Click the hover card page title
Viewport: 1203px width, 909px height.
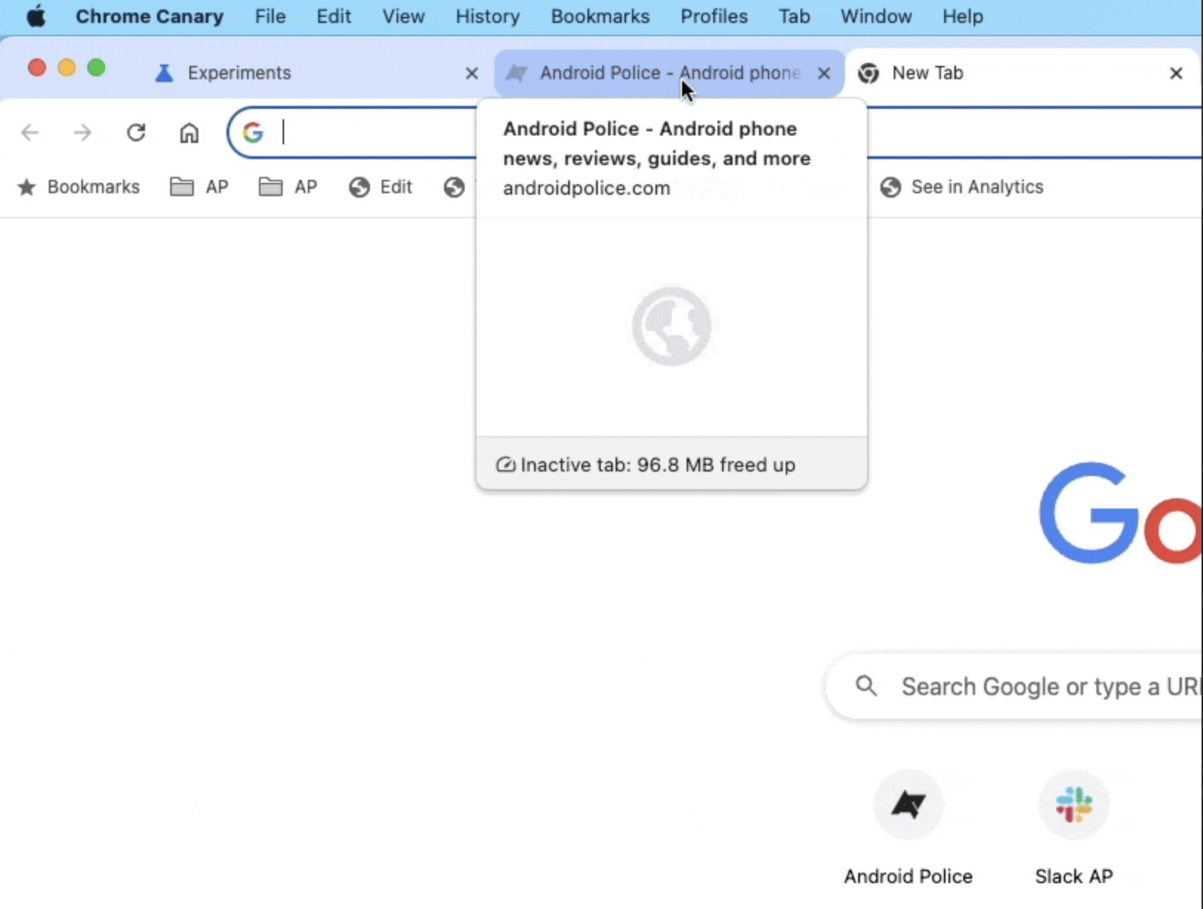click(x=657, y=144)
